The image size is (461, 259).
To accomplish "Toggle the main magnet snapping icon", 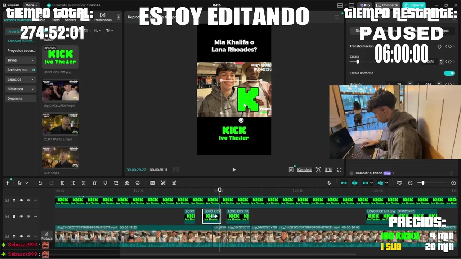I will tap(344, 183).
